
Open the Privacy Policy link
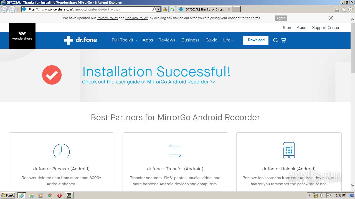click(107, 18)
